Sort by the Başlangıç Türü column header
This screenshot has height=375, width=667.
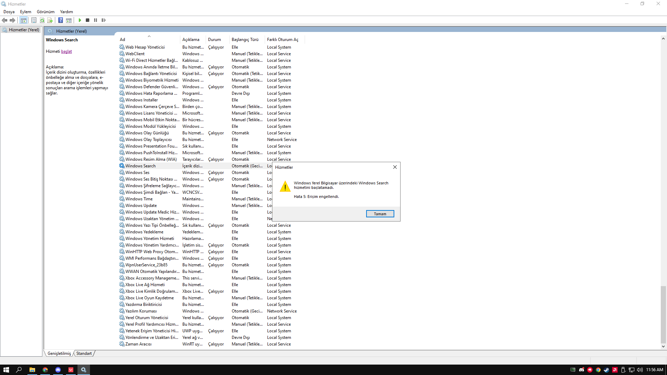pos(245,40)
